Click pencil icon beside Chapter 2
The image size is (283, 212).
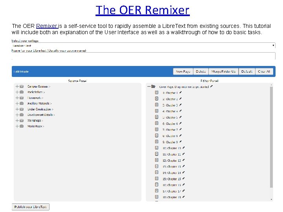[180, 99]
